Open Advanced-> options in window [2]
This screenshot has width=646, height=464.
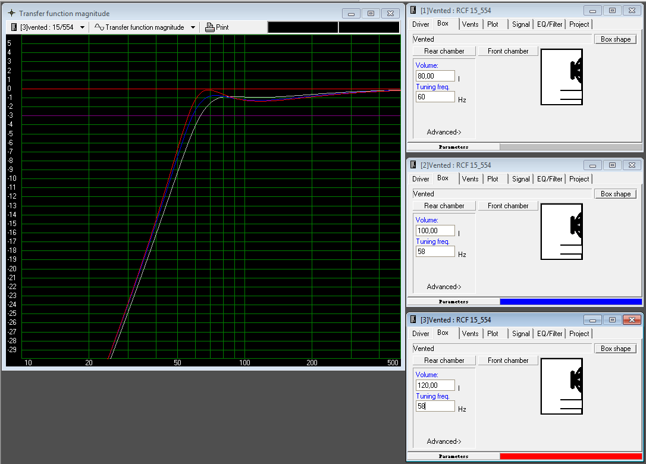pos(444,286)
